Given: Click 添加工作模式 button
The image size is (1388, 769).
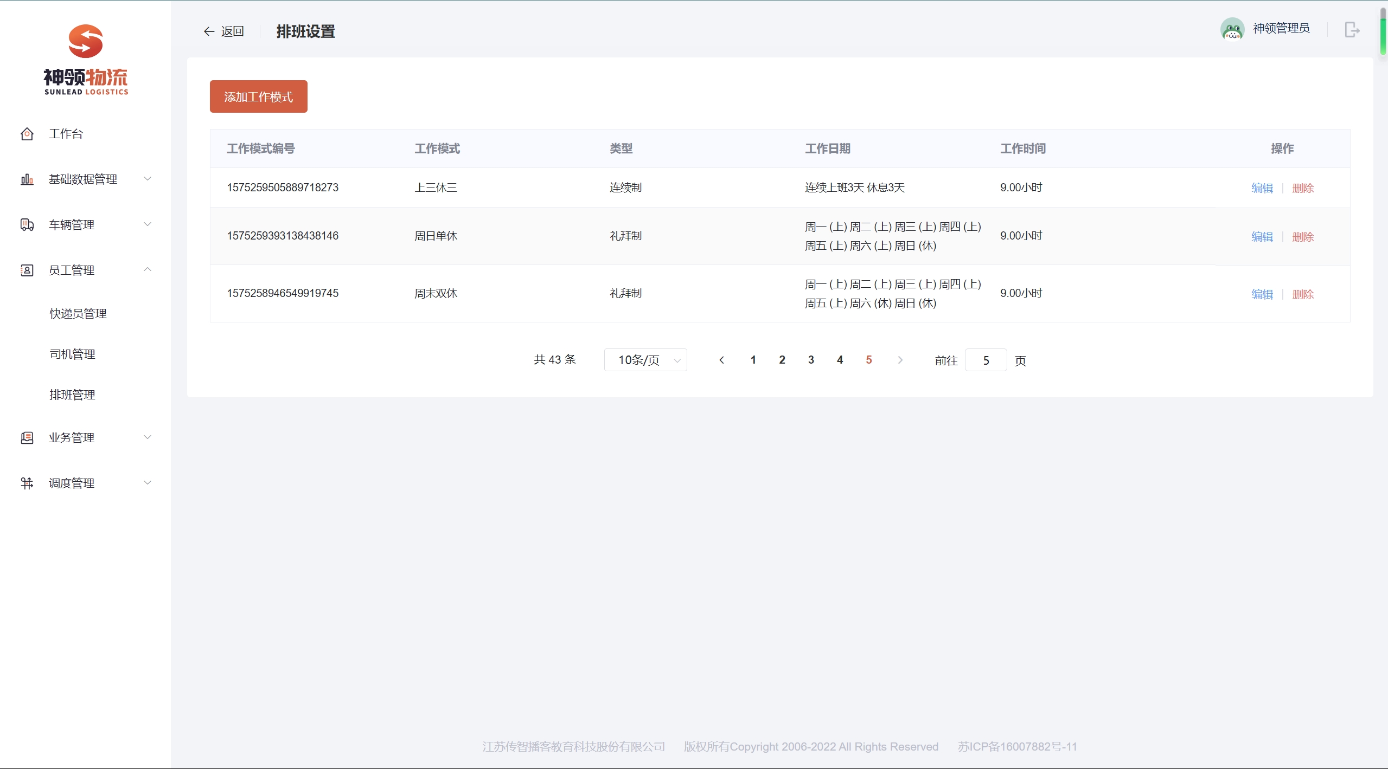Looking at the screenshot, I should click(259, 96).
